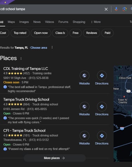This screenshot has height=167, width=132.
Task: Click phone number '(813) 405-0055'
Action: click(x=37, y=109)
